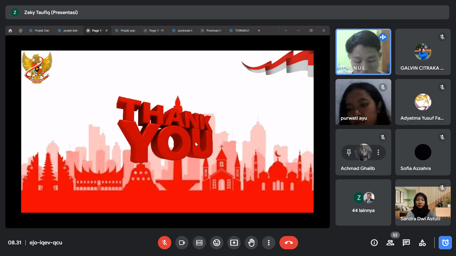
Task: Open the chat panel
Action: click(x=406, y=243)
